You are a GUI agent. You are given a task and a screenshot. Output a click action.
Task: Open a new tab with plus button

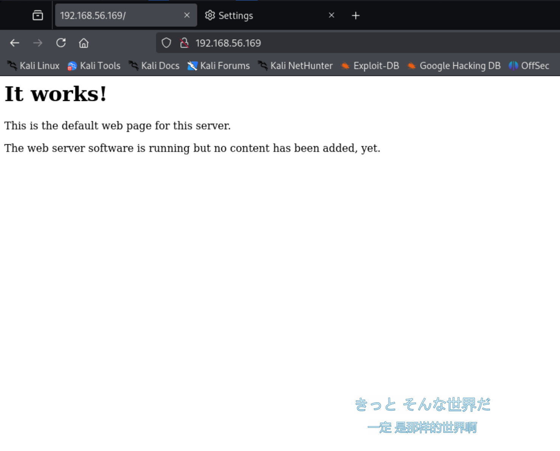click(x=355, y=15)
